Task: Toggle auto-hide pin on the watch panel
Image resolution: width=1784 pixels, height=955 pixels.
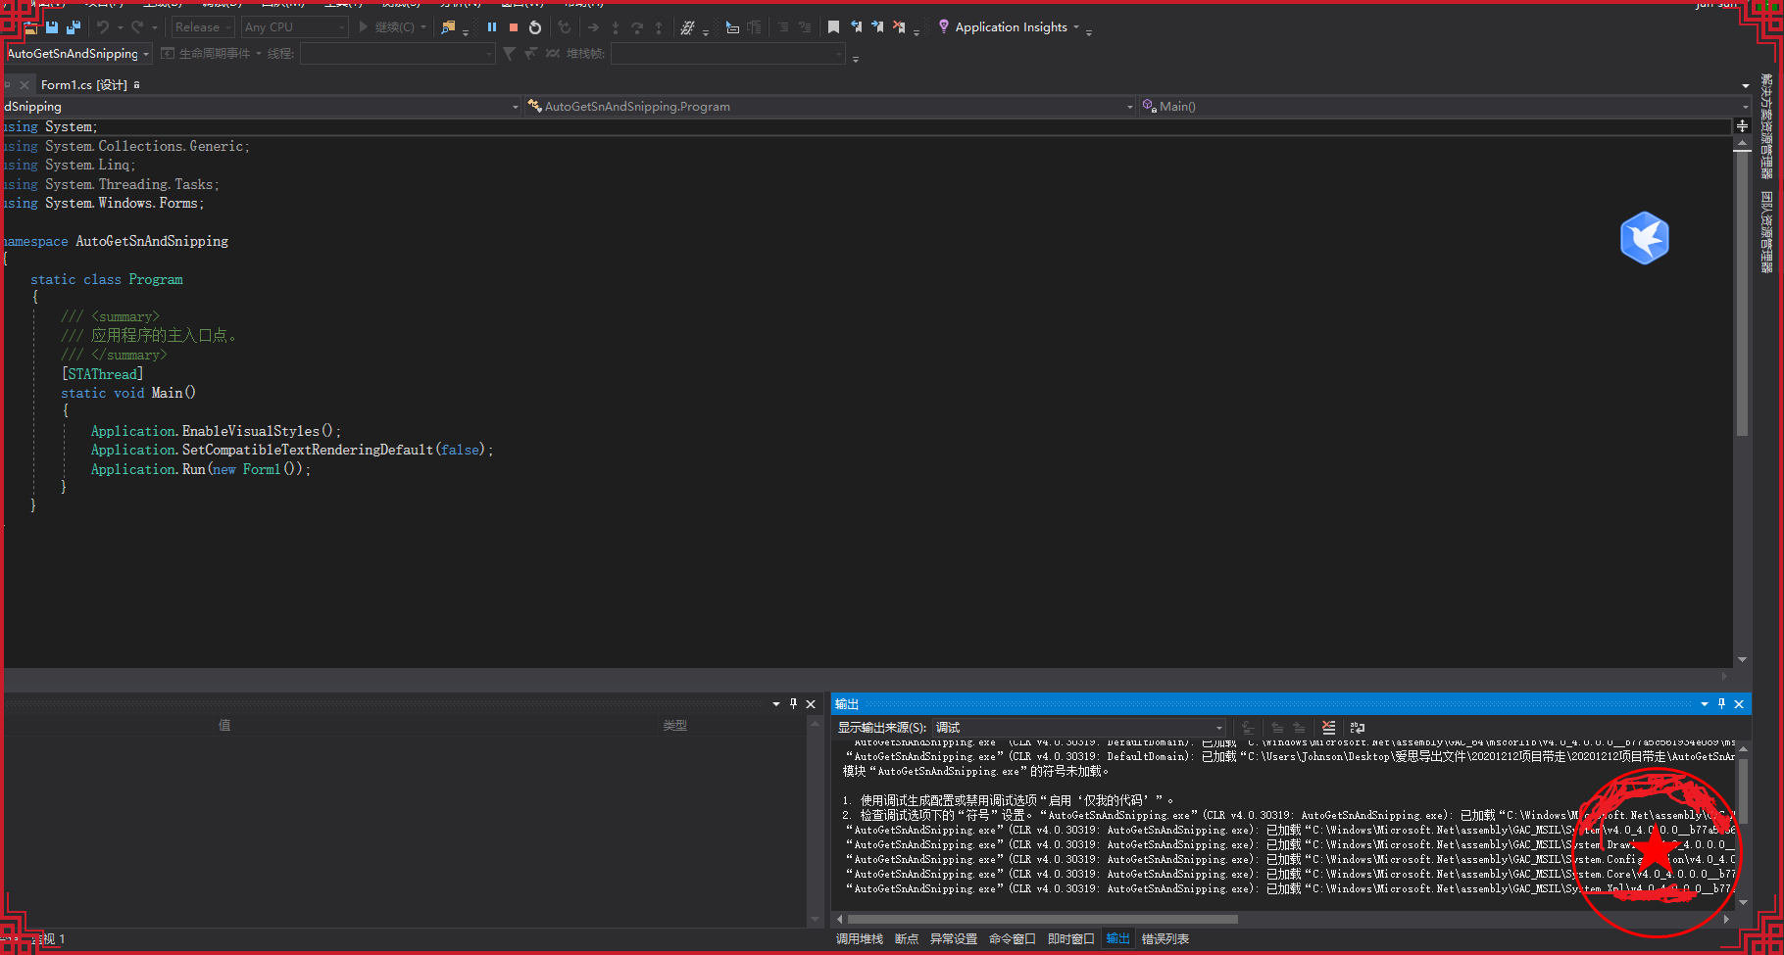Action: point(793,704)
